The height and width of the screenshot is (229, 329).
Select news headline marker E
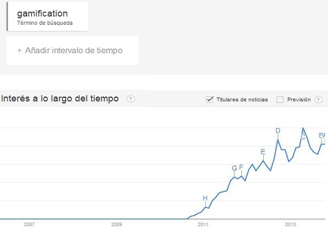tap(263, 151)
